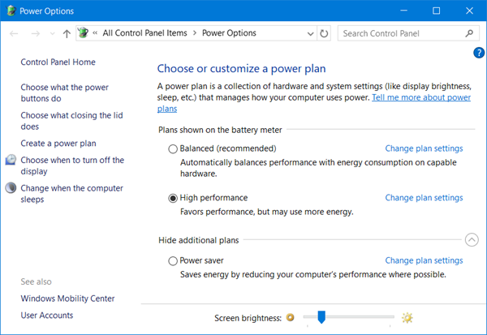Click the Up arrow navigation icon
The width and height of the screenshot is (487, 335).
tap(66, 33)
